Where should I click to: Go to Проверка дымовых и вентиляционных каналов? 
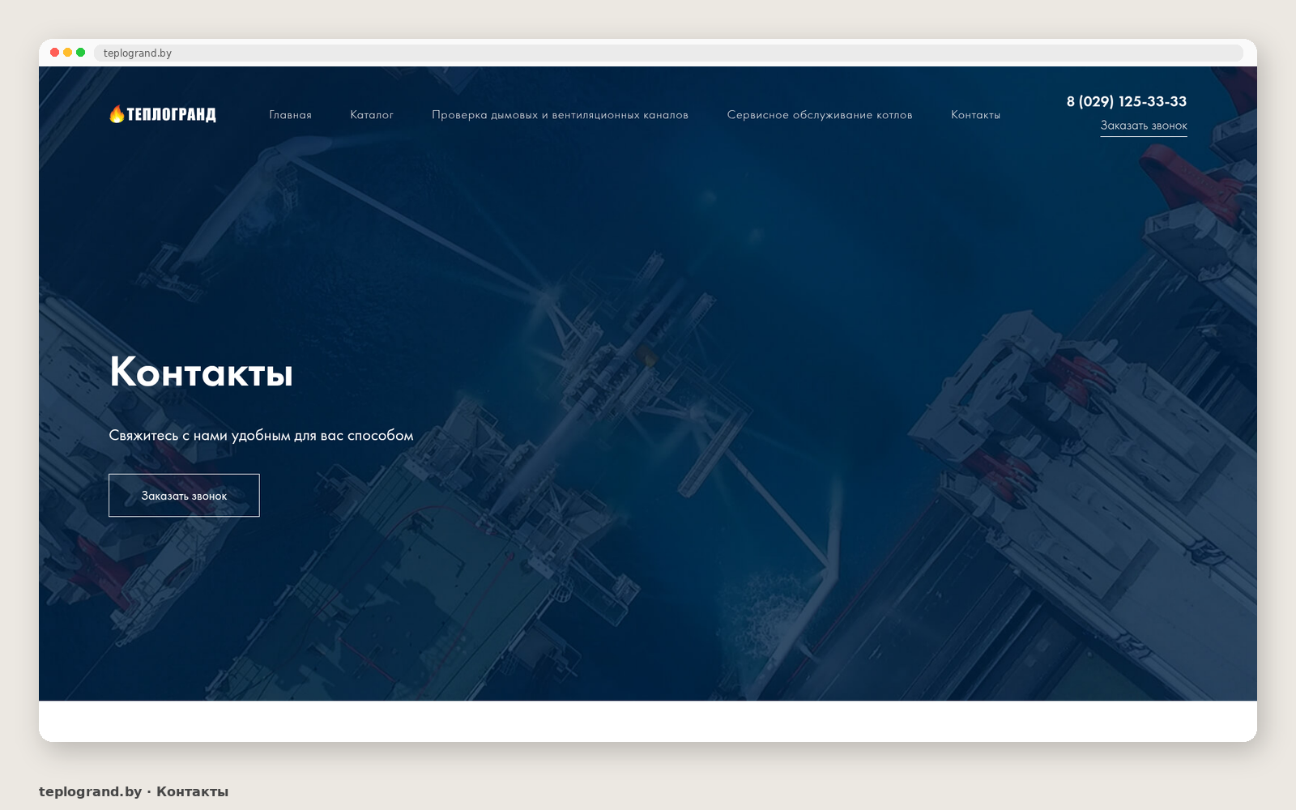(x=560, y=115)
